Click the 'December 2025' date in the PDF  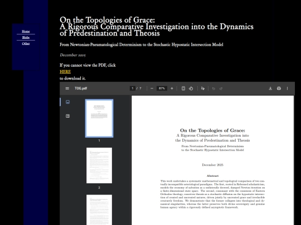(x=212, y=165)
